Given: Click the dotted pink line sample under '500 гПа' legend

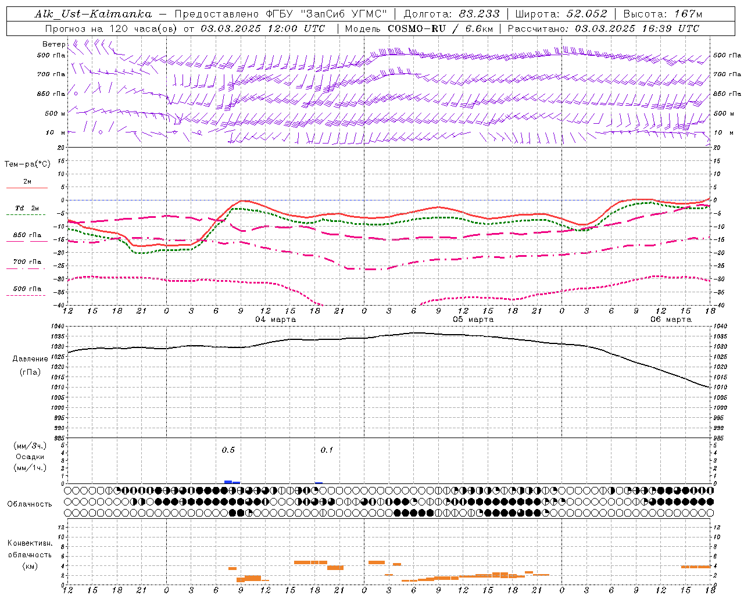Looking at the screenshot, I should point(26,295).
